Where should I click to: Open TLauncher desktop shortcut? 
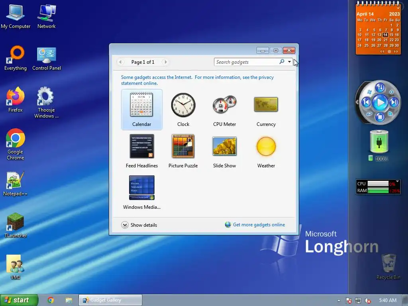click(16, 226)
